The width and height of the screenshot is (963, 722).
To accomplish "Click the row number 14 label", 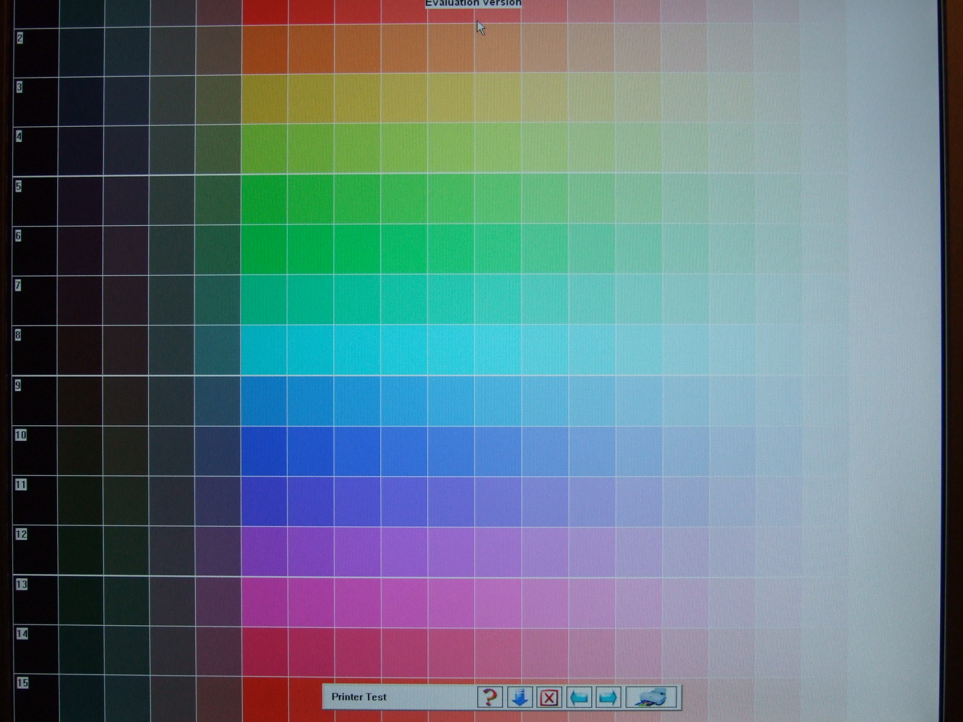I will pos(22,634).
